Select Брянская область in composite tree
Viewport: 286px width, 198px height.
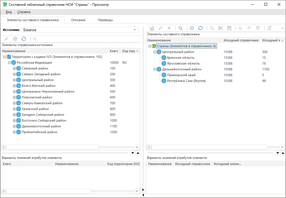click(x=181, y=58)
